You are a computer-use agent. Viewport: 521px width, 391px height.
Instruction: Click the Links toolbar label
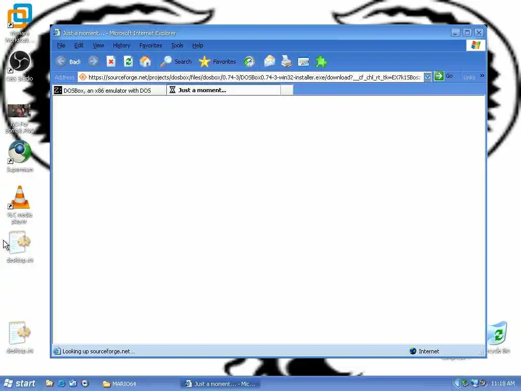469,77
